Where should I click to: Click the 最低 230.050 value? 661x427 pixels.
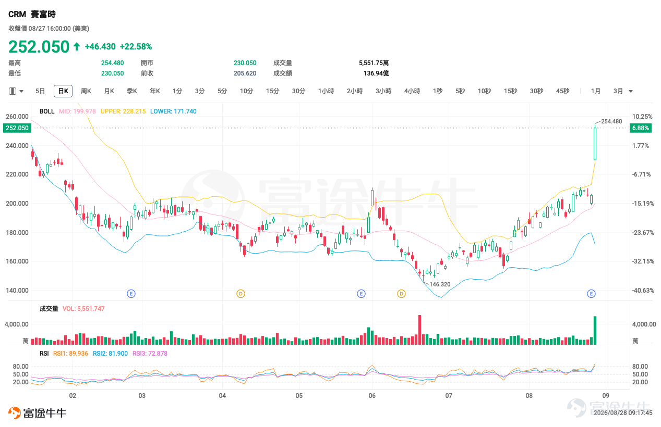pyautogui.click(x=112, y=73)
